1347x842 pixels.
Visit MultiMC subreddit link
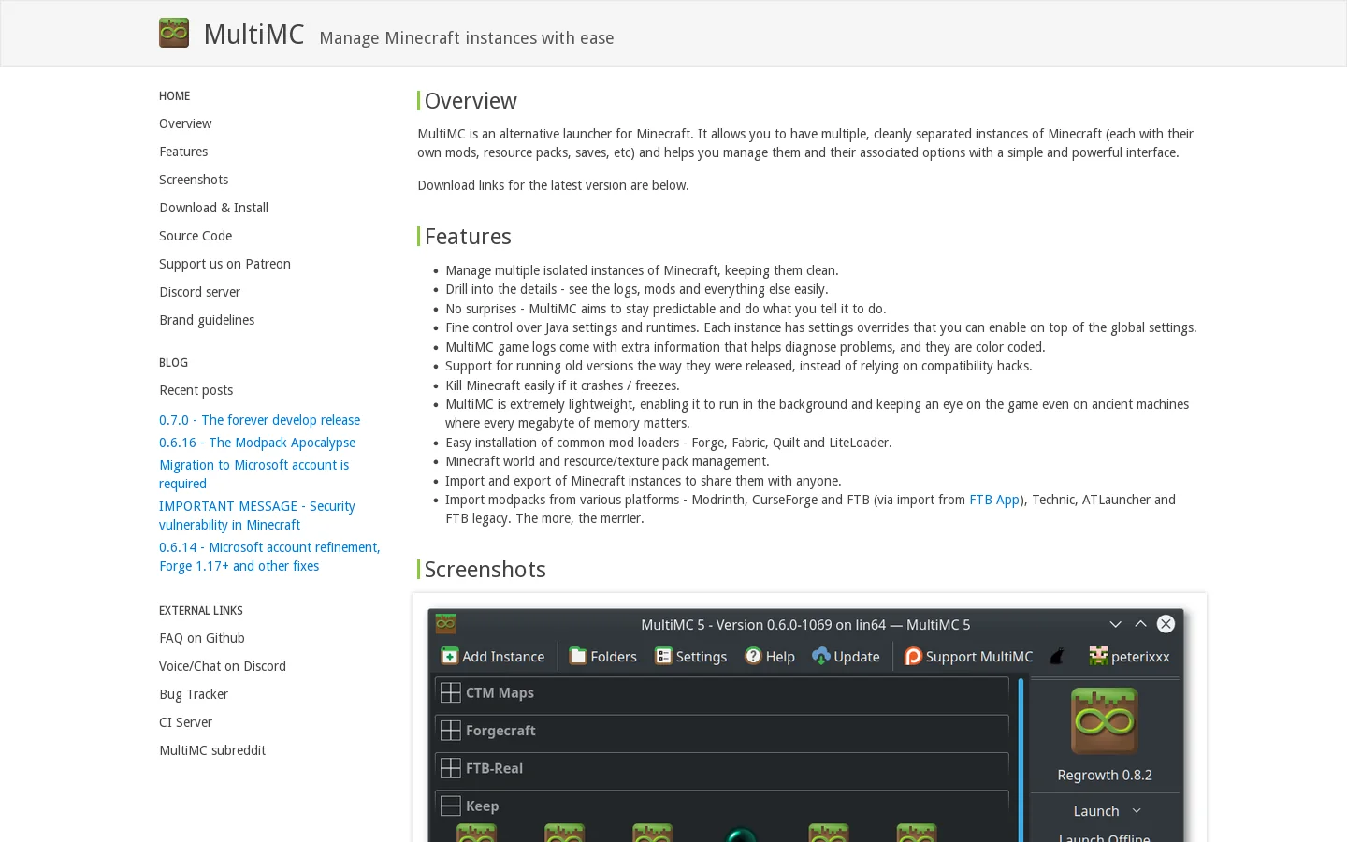tap(212, 750)
